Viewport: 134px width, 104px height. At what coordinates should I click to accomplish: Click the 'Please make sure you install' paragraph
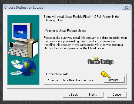[x=85, y=43]
